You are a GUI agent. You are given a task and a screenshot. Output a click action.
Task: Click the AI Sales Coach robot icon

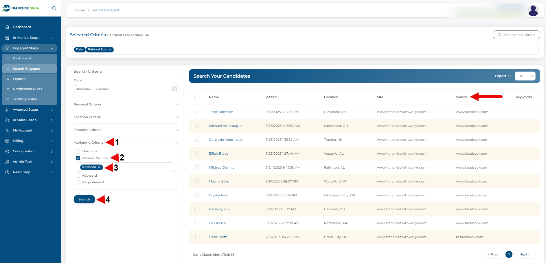(7, 120)
